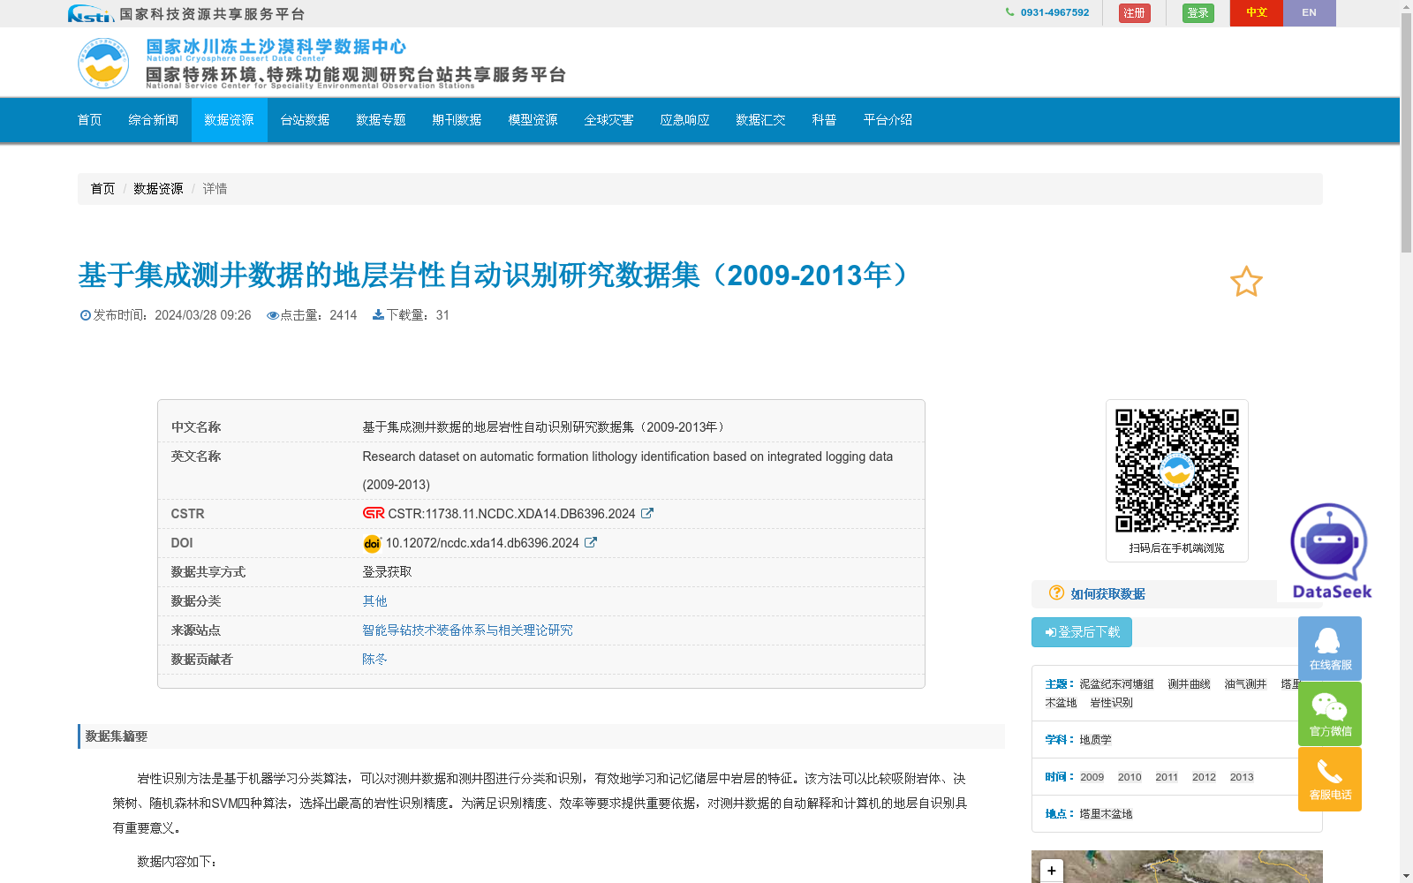Click the 测井曲线 subject tag
The height and width of the screenshot is (883, 1413).
pos(1189,684)
